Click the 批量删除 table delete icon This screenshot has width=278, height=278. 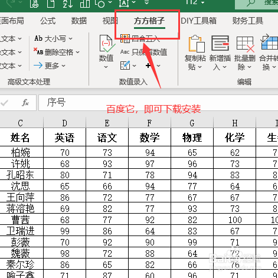pyautogui.click(x=246, y=44)
